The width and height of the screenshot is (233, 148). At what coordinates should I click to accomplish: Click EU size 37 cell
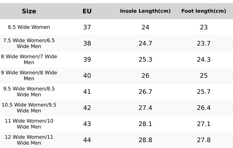[87, 27]
